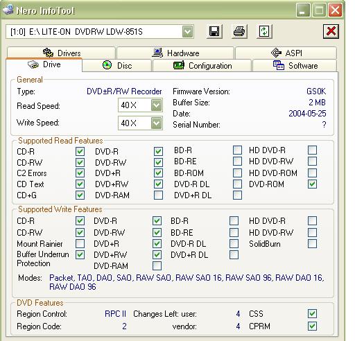Toggle CD Text read checkbox
The image size is (355, 341).
80,184
